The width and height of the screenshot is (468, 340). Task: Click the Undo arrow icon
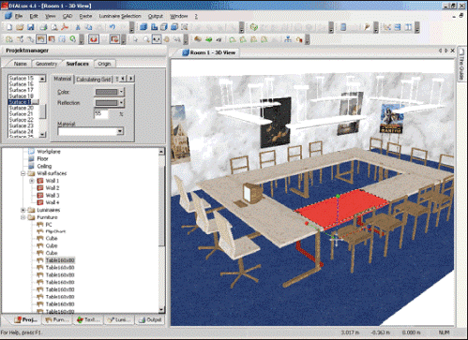tap(113, 27)
